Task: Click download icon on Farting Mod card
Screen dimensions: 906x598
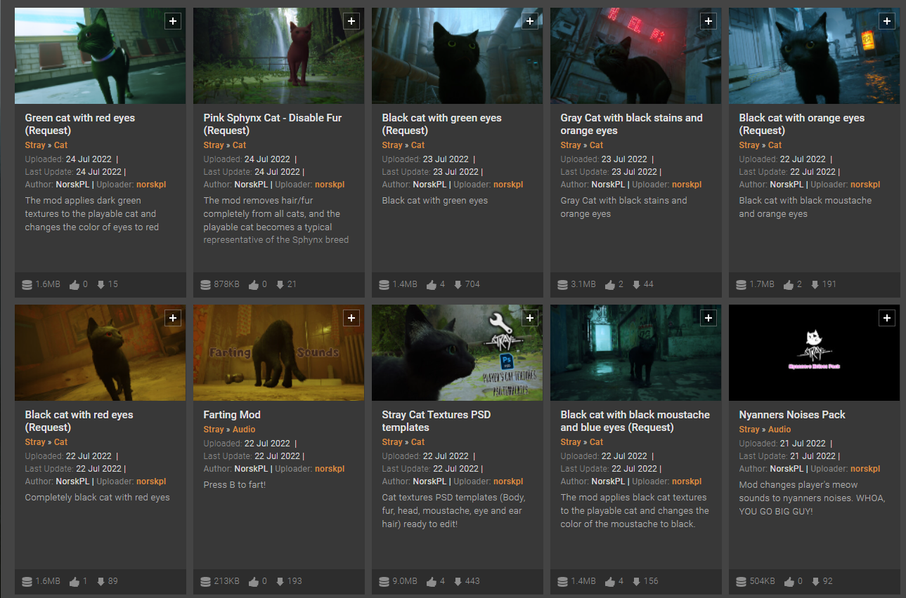Action: (x=279, y=582)
